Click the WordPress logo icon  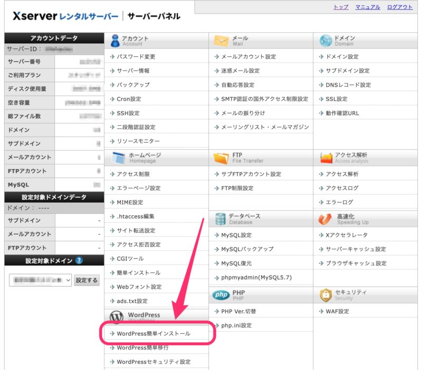coord(117,316)
